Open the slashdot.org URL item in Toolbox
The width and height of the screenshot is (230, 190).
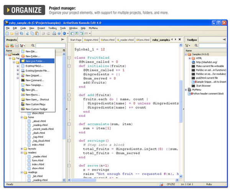pyautogui.click(x=207, y=62)
